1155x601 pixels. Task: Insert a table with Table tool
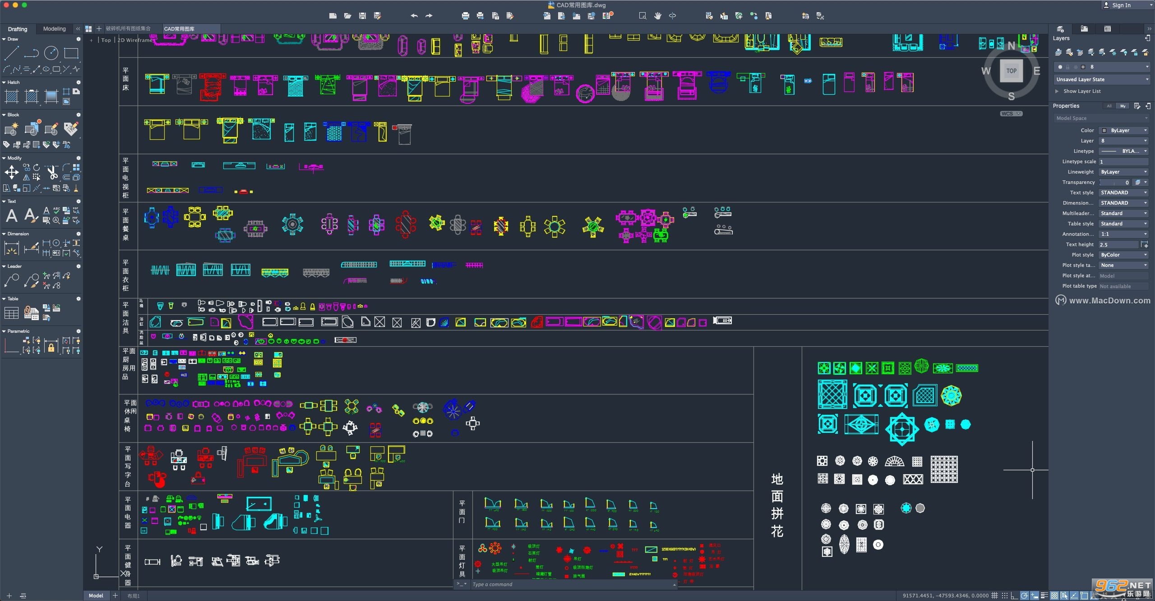pyautogui.click(x=11, y=312)
